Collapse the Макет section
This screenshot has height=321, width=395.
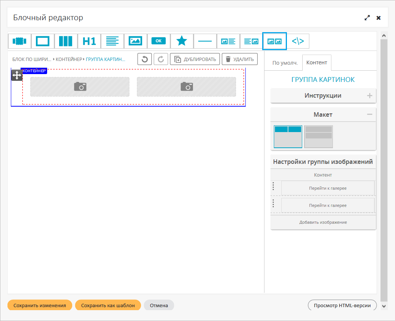pyautogui.click(x=370, y=114)
